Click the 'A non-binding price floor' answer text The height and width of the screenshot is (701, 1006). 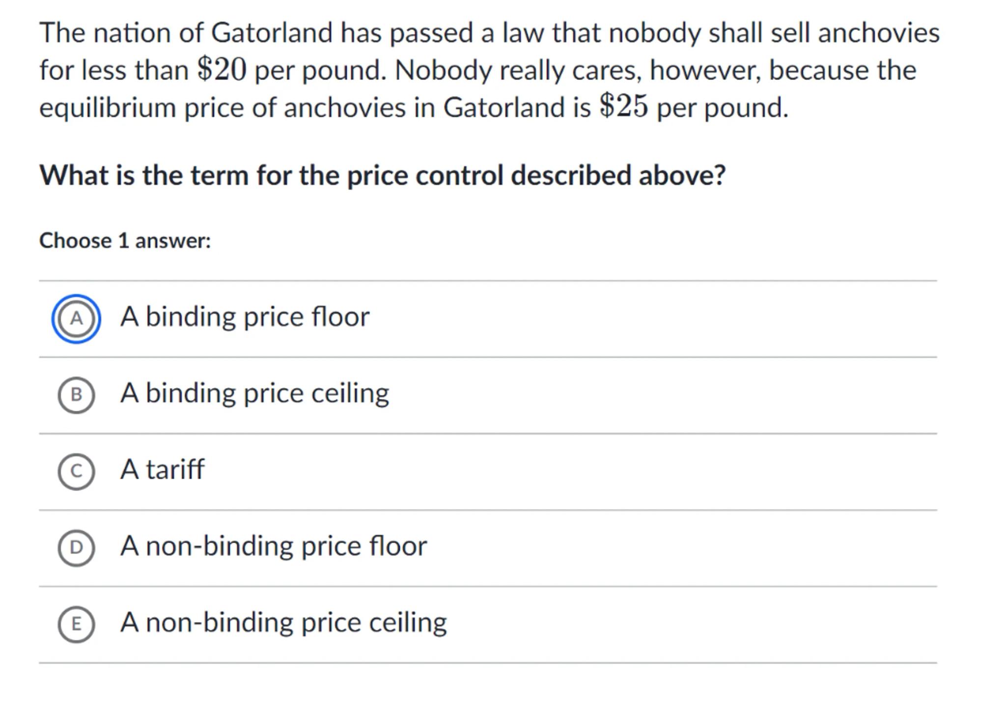pyautogui.click(x=274, y=546)
